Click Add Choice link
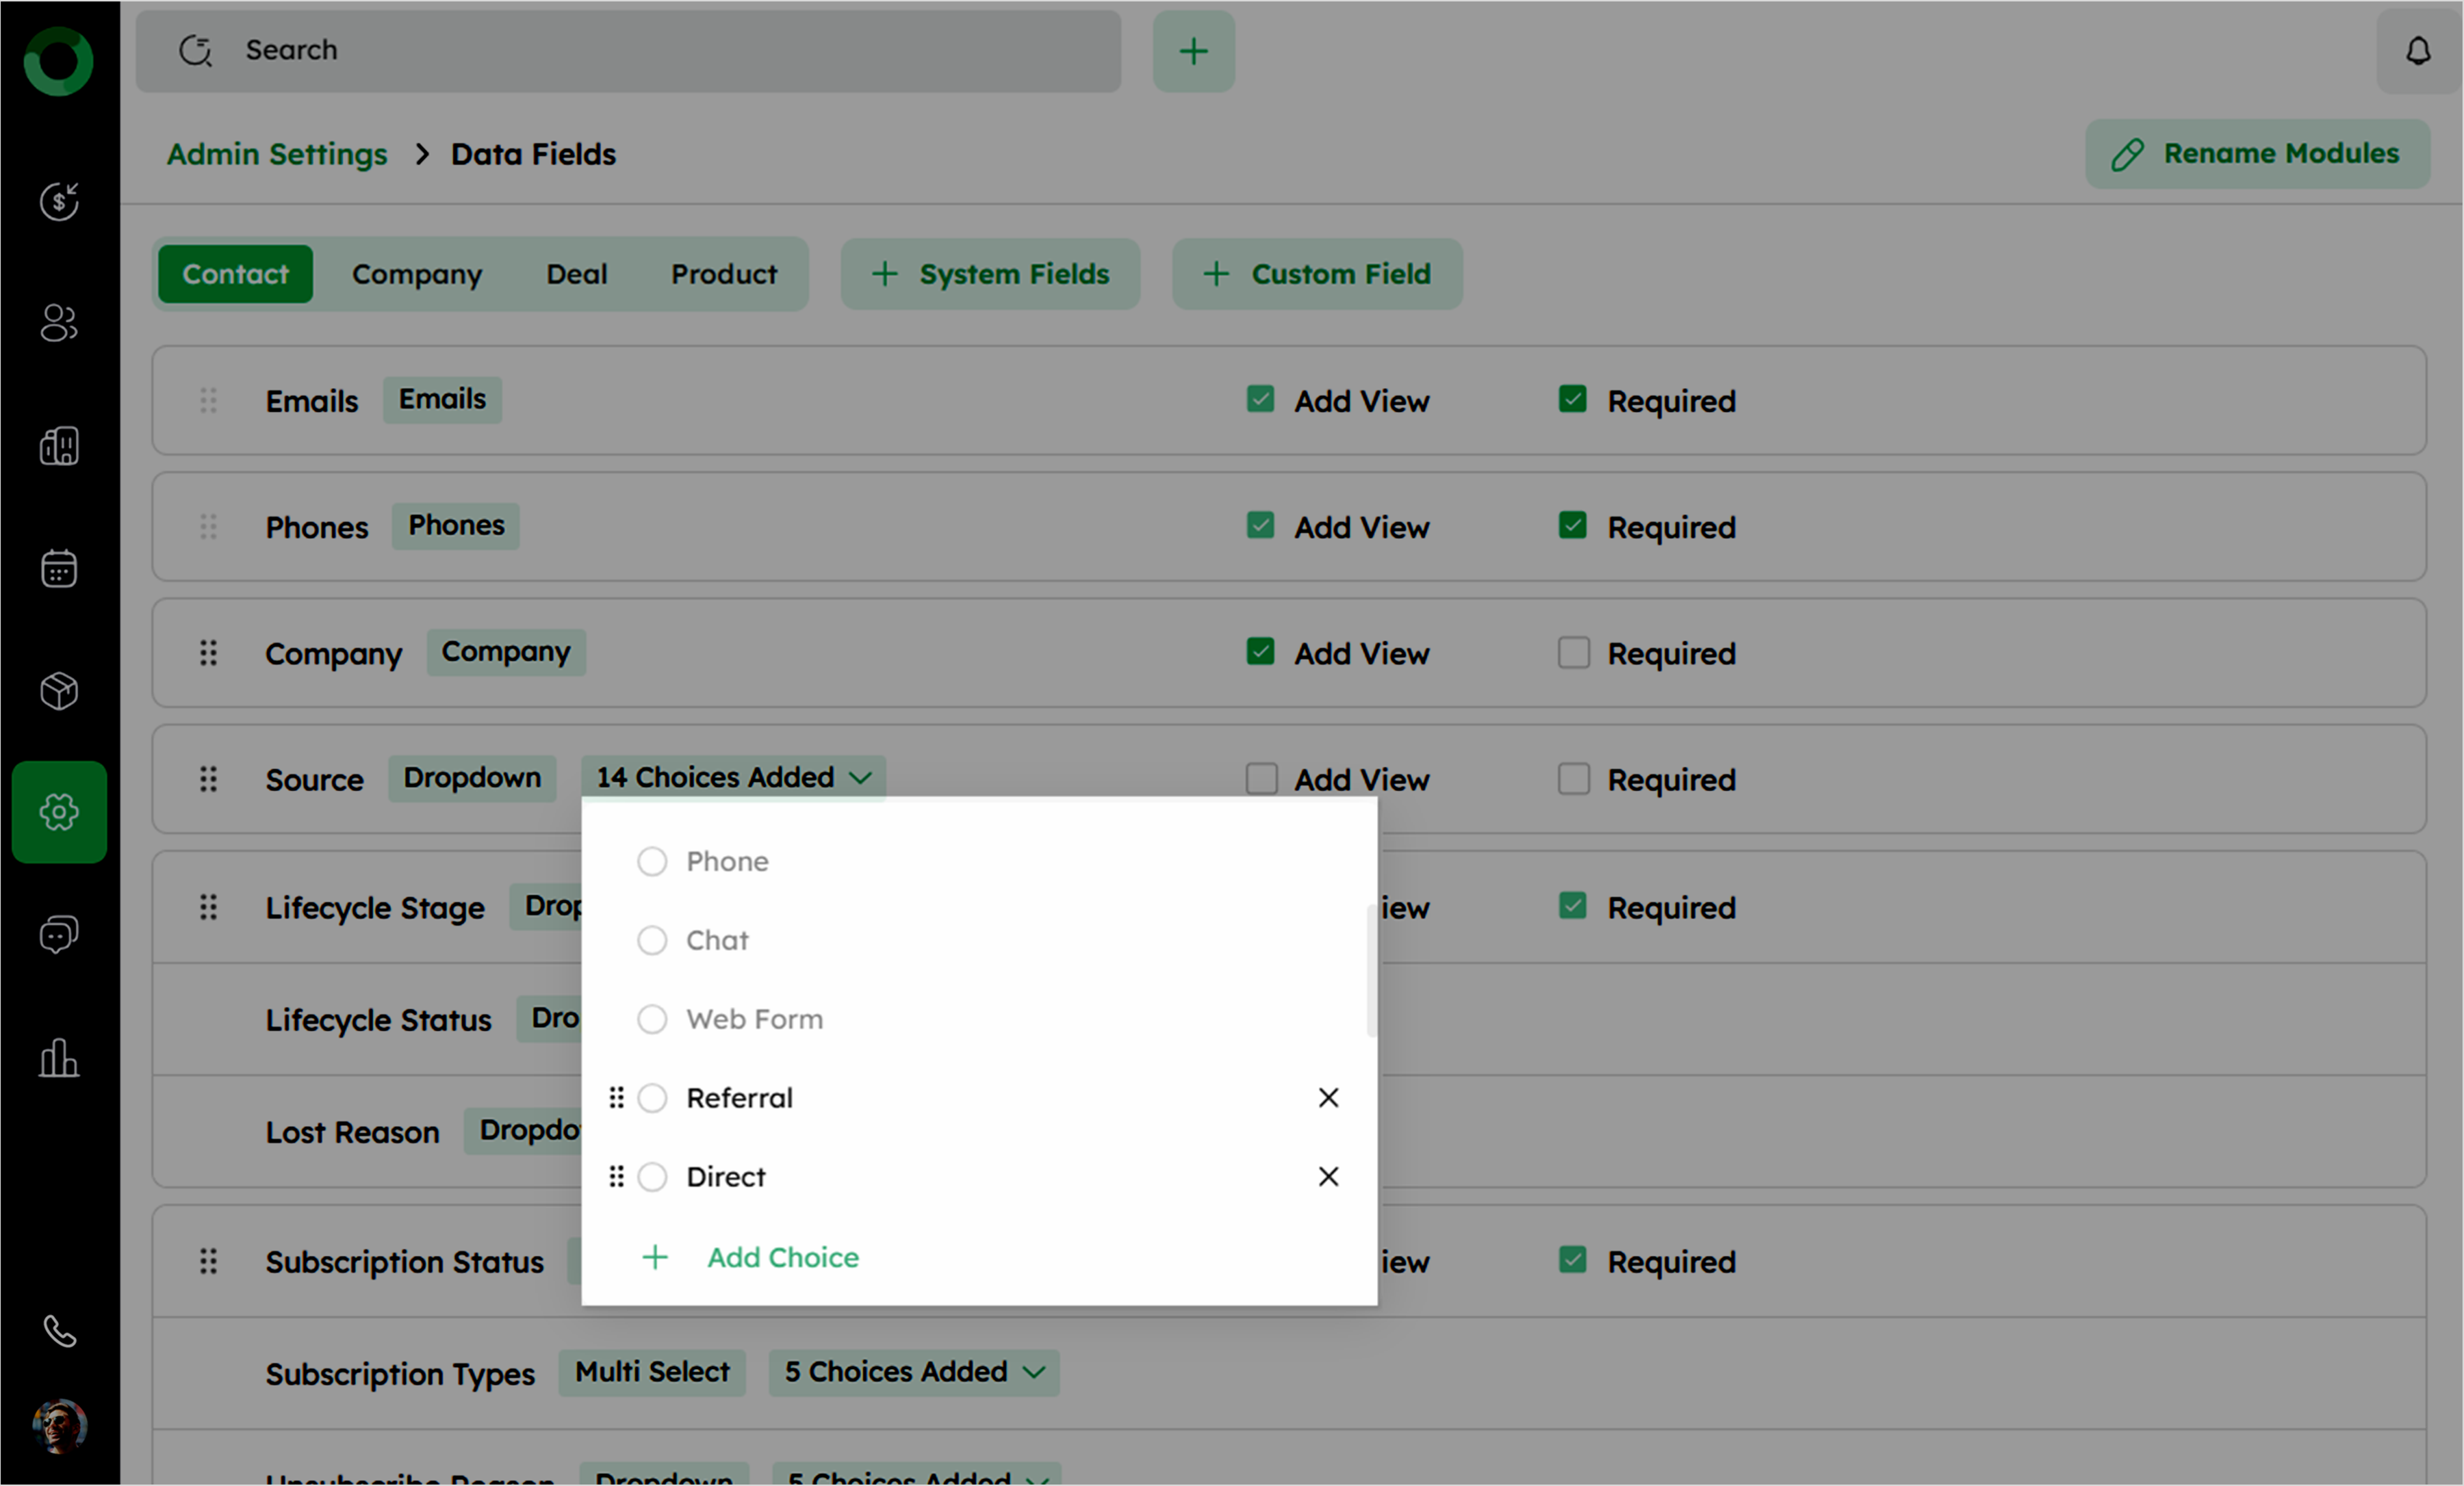This screenshot has height=1486, width=2464. click(x=782, y=1257)
